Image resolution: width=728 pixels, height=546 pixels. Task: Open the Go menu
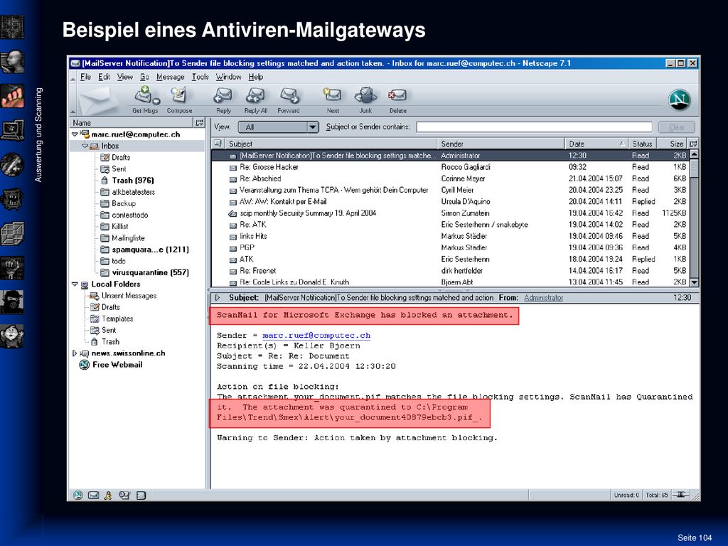pos(145,77)
